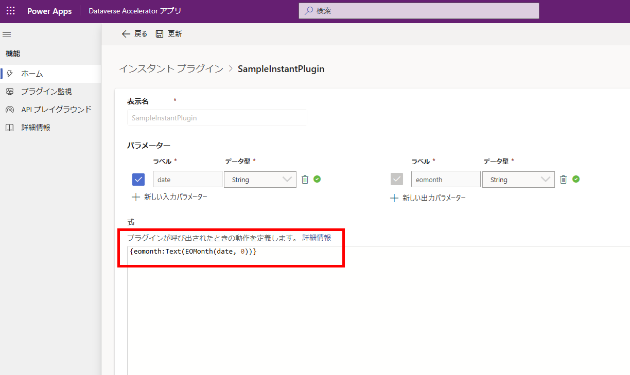The image size is (630, 375).
Task: Click the search magnifier icon
Action: (308, 11)
